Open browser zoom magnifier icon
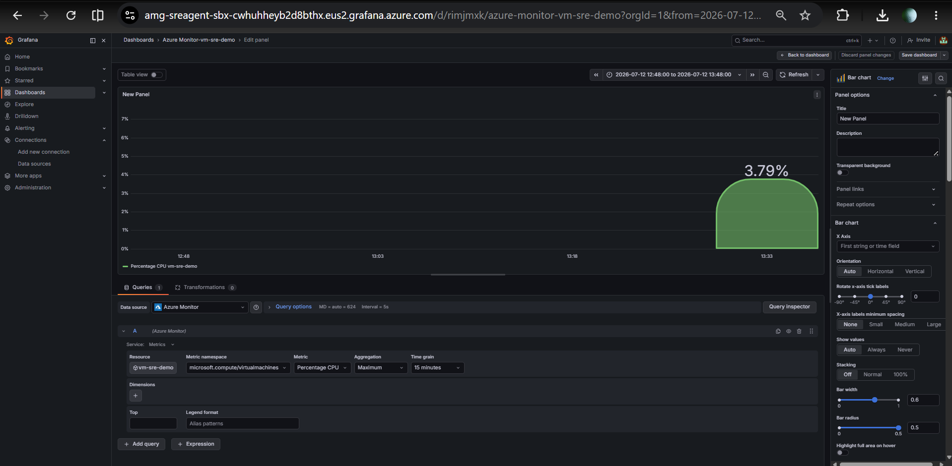Screen dimensions: 952x466 [781, 15]
